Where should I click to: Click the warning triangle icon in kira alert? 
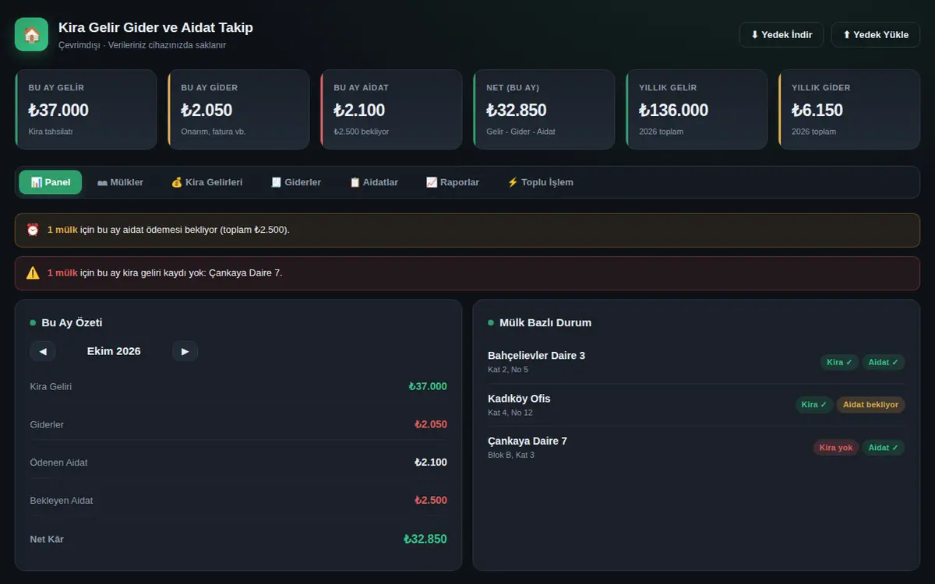33,273
